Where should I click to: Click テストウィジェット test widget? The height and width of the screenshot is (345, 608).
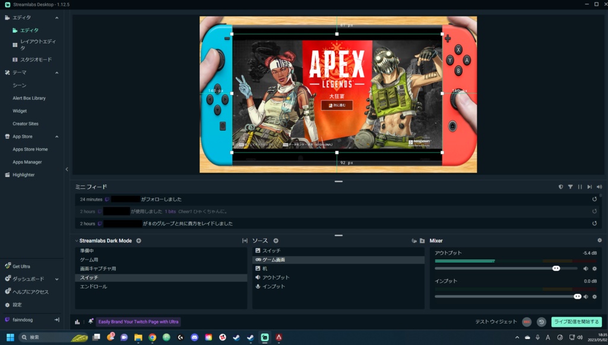(496, 322)
